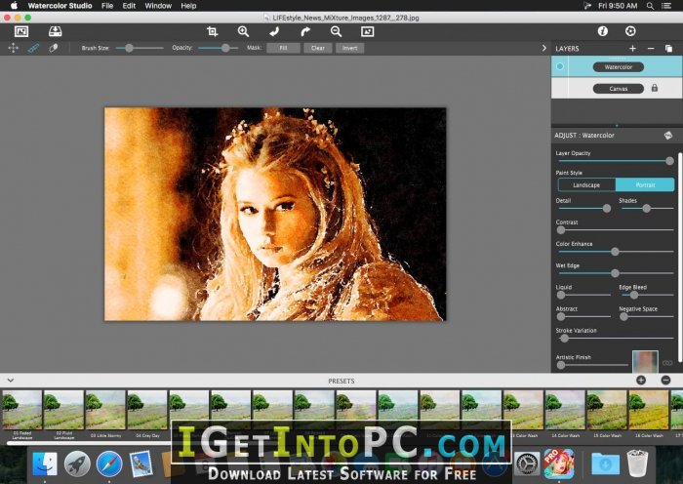Open the Window menu

(x=158, y=6)
